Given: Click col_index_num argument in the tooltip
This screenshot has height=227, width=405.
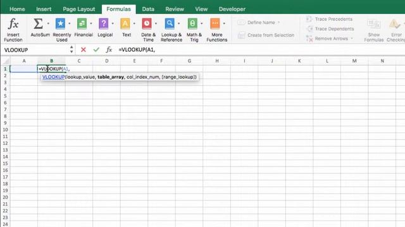Looking at the screenshot, I should click(x=143, y=77).
